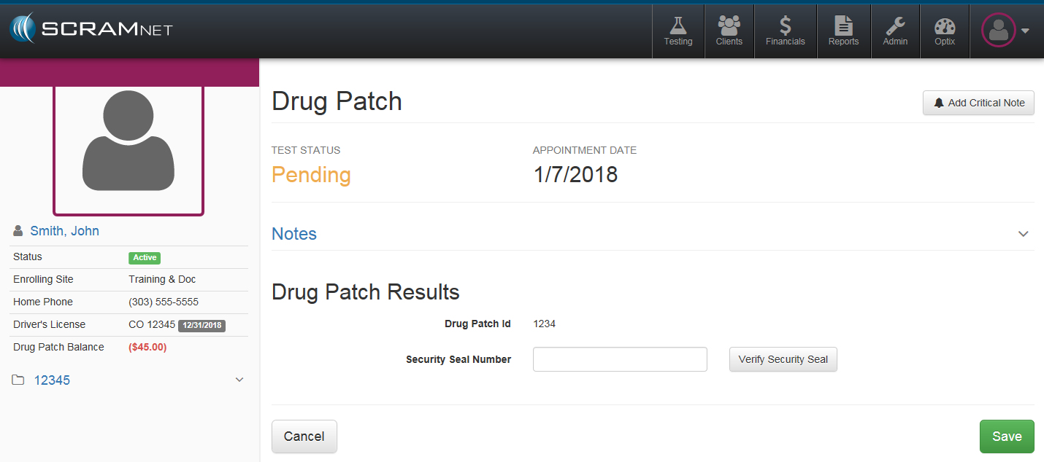Expand the 12345 folder chevron
Image resolution: width=1044 pixels, height=462 pixels.
[x=239, y=380]
